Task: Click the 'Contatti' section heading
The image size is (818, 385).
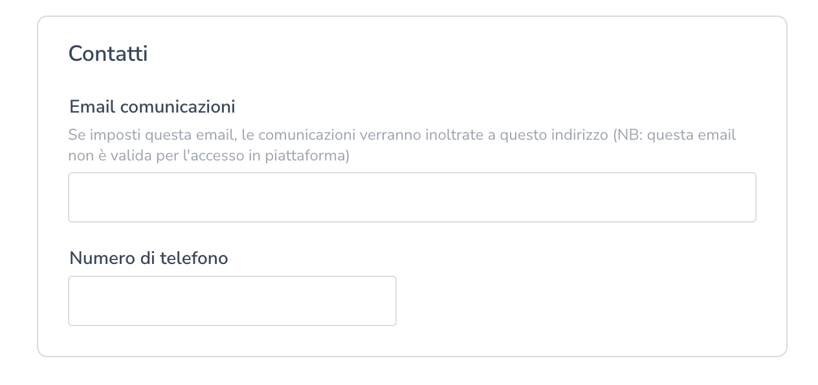Action: [108, 54]
